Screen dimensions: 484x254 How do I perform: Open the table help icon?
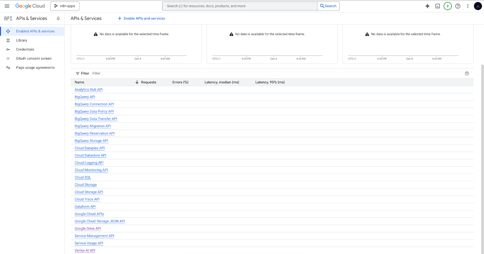(467, 73)
